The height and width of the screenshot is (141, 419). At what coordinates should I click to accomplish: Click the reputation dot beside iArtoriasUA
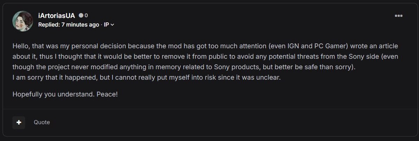click(x=81, y=16)
